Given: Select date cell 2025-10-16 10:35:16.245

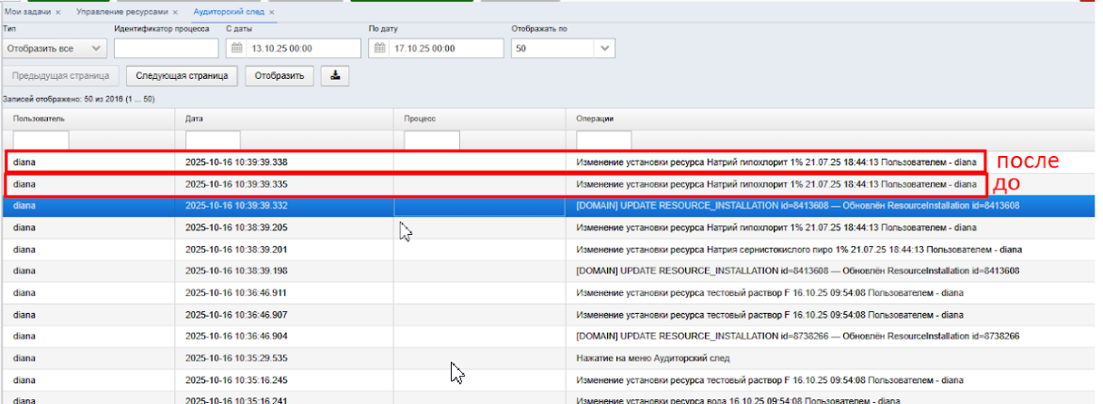Looking at the screenshot, I should click(x=236, y=381).
